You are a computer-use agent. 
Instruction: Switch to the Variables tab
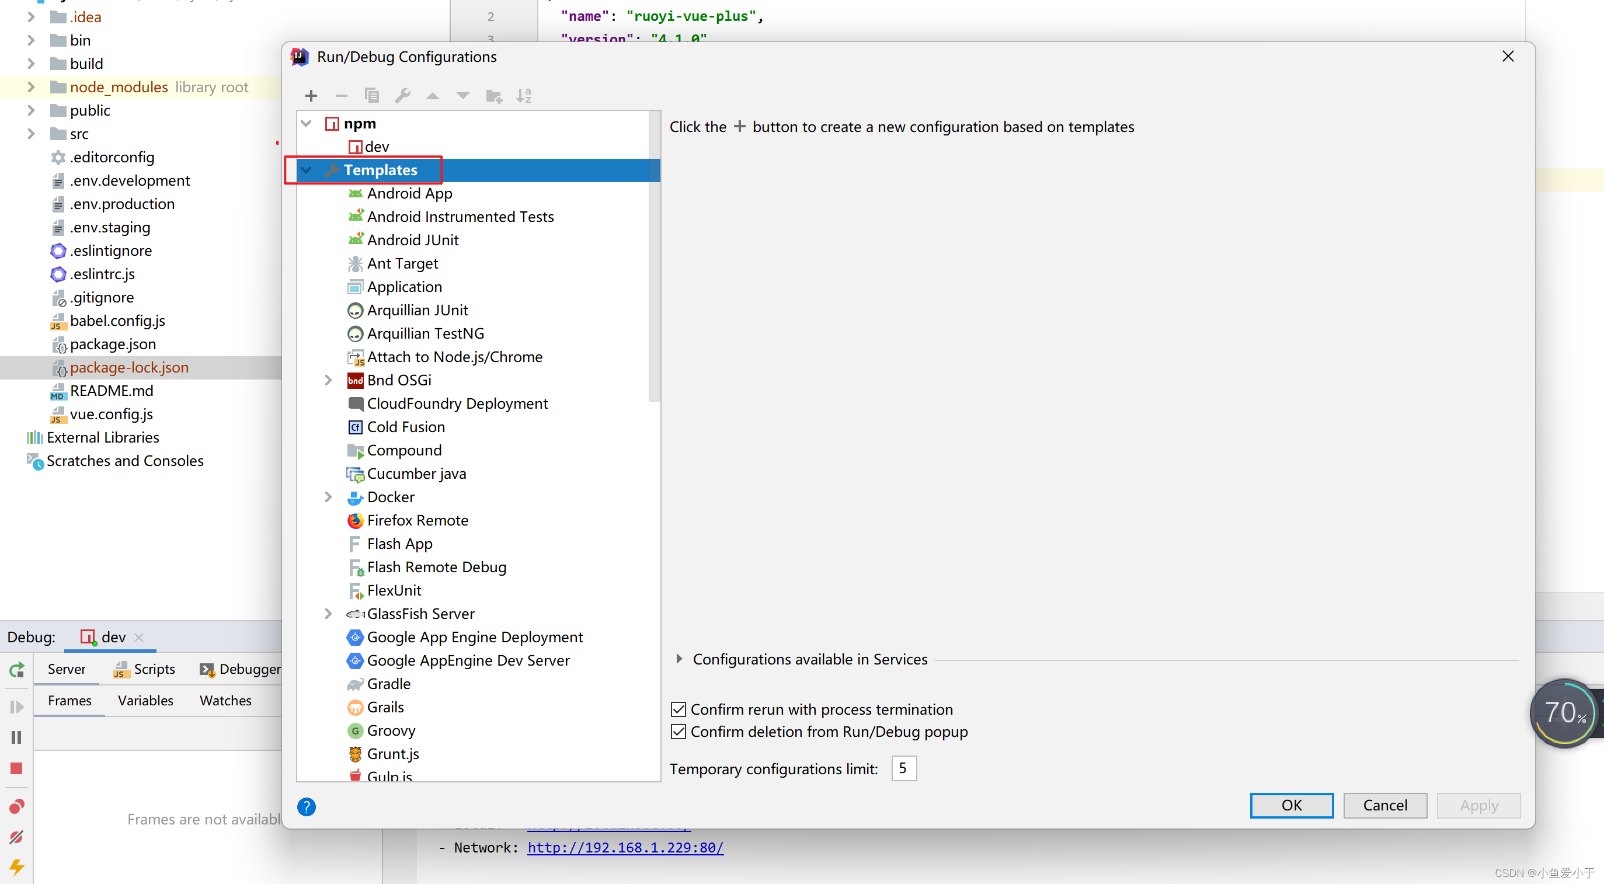pyautogui.click(x=145, y=700)
